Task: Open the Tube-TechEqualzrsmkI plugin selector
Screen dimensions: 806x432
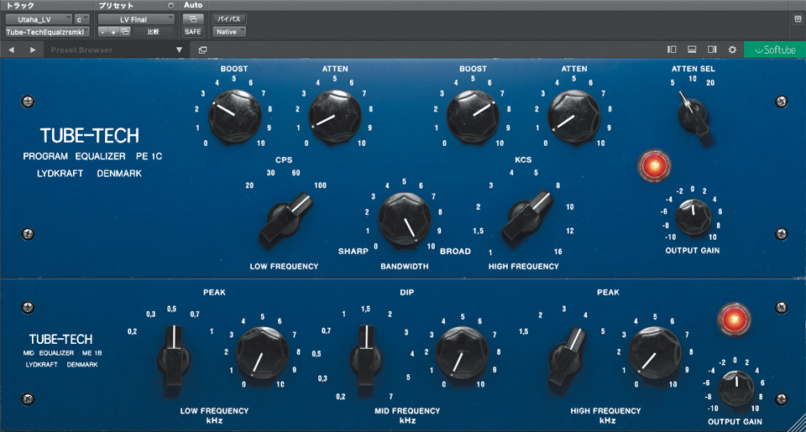Action: (x=47, y=32)
